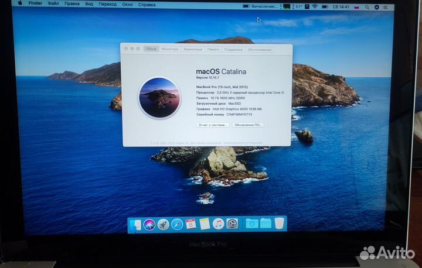Screen dimensions: 422x268
Task: Open Launchpad rocket icon in the Dock
Action: 163,225
